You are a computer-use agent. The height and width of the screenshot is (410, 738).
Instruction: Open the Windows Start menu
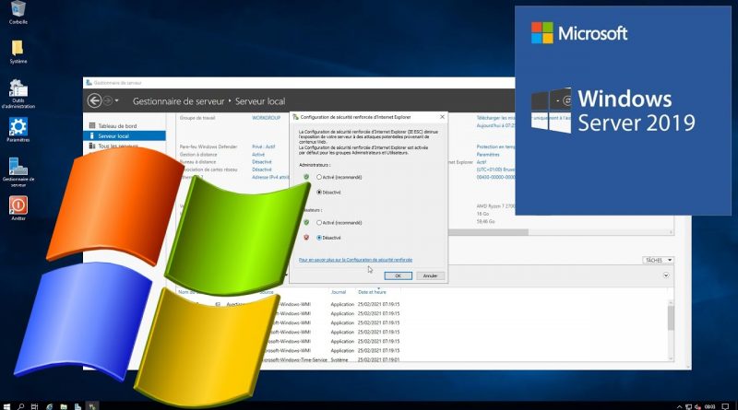coord(6,406)
